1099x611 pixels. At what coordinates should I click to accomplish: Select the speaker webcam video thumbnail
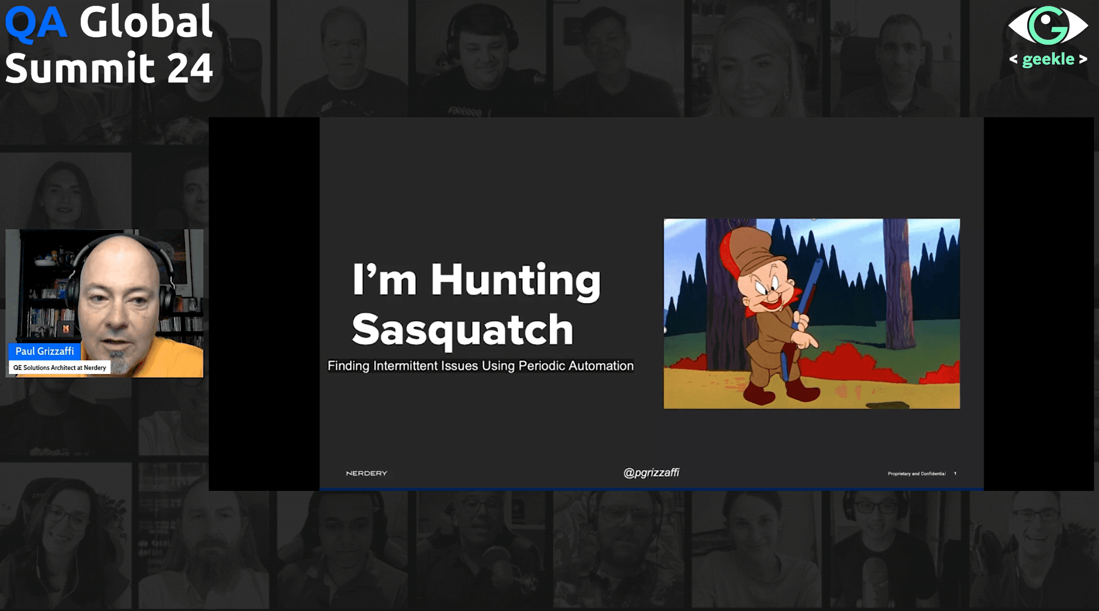pyautogui.click(x=104, y=303)
